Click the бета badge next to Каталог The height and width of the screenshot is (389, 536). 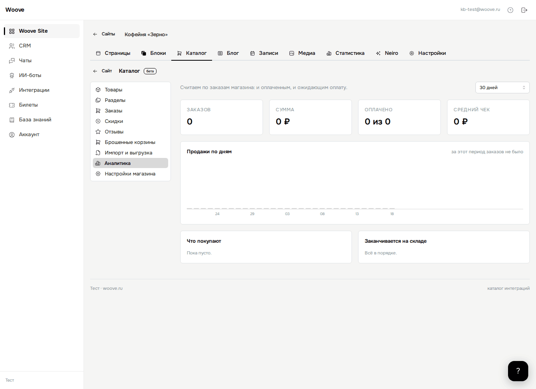(x=150, y=71)
